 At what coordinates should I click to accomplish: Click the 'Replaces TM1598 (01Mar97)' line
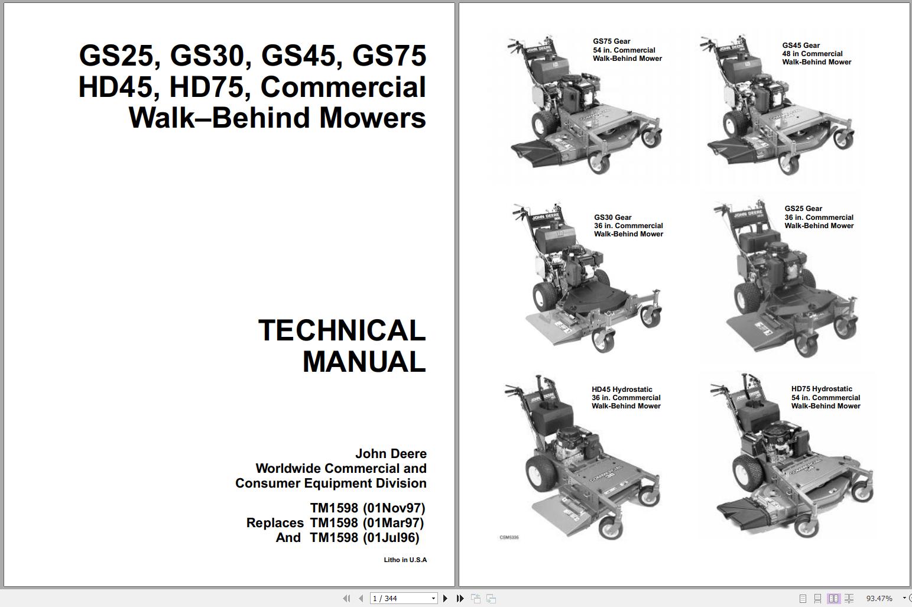pos(335,522)
